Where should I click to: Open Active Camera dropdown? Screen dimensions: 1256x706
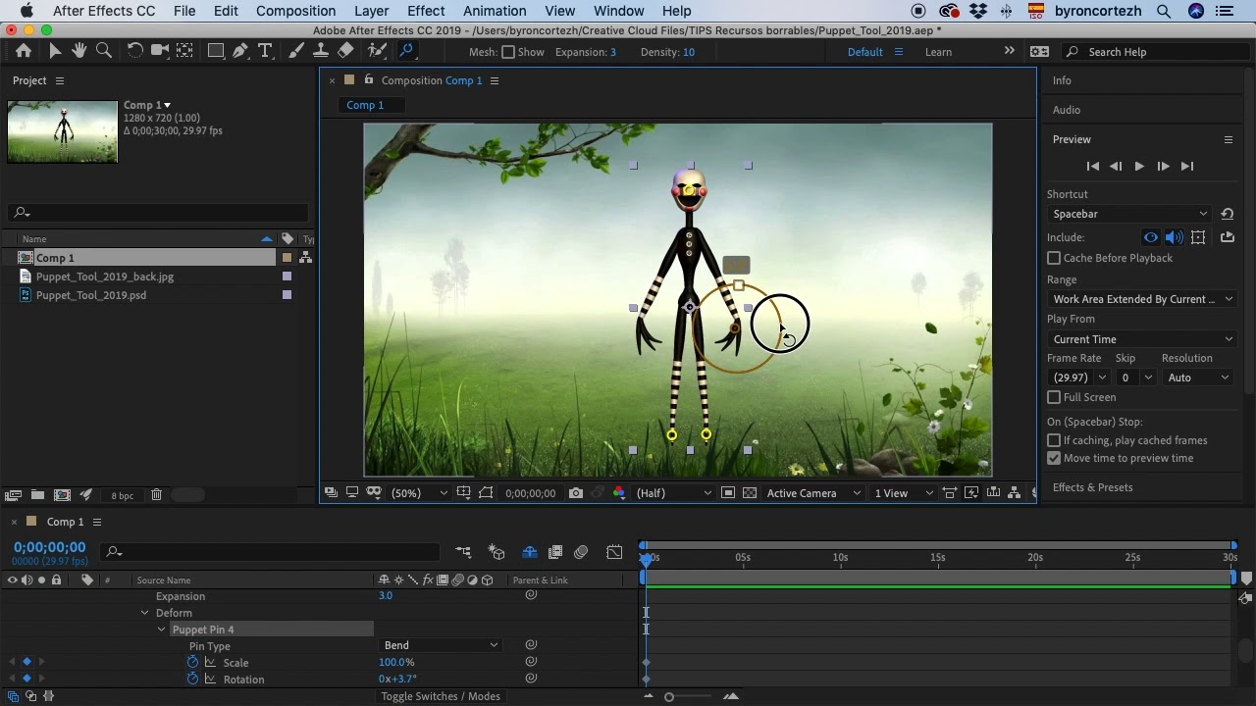pos(813,493)
